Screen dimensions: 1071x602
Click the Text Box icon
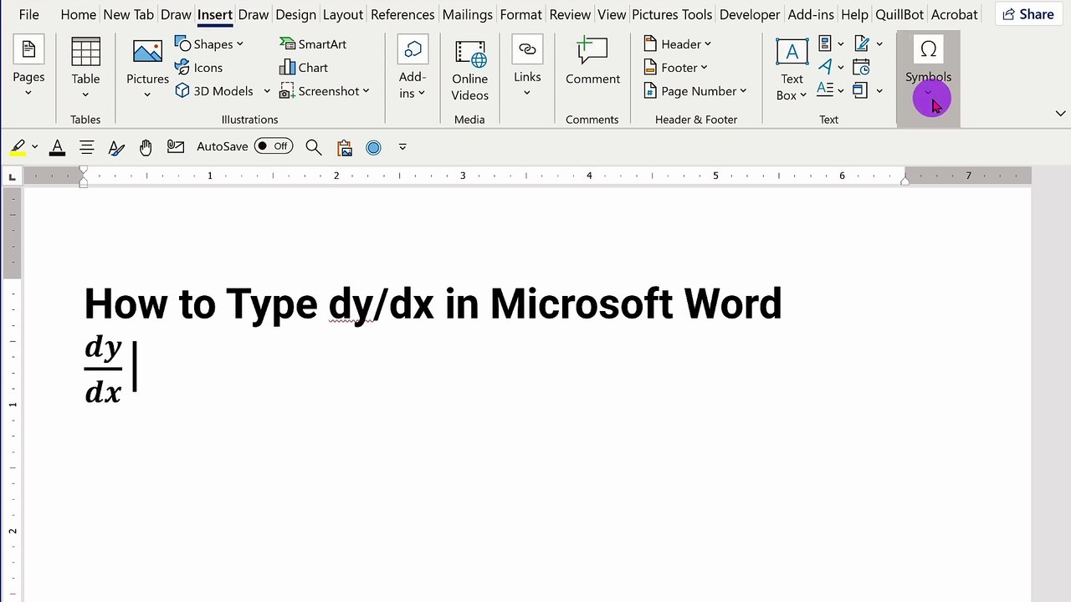pyautogui.click(x=792, y=52)
